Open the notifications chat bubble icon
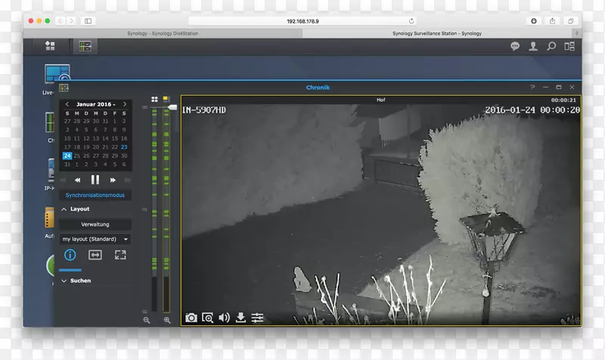This screenshot has width=605, height=360. click(515, 46)
